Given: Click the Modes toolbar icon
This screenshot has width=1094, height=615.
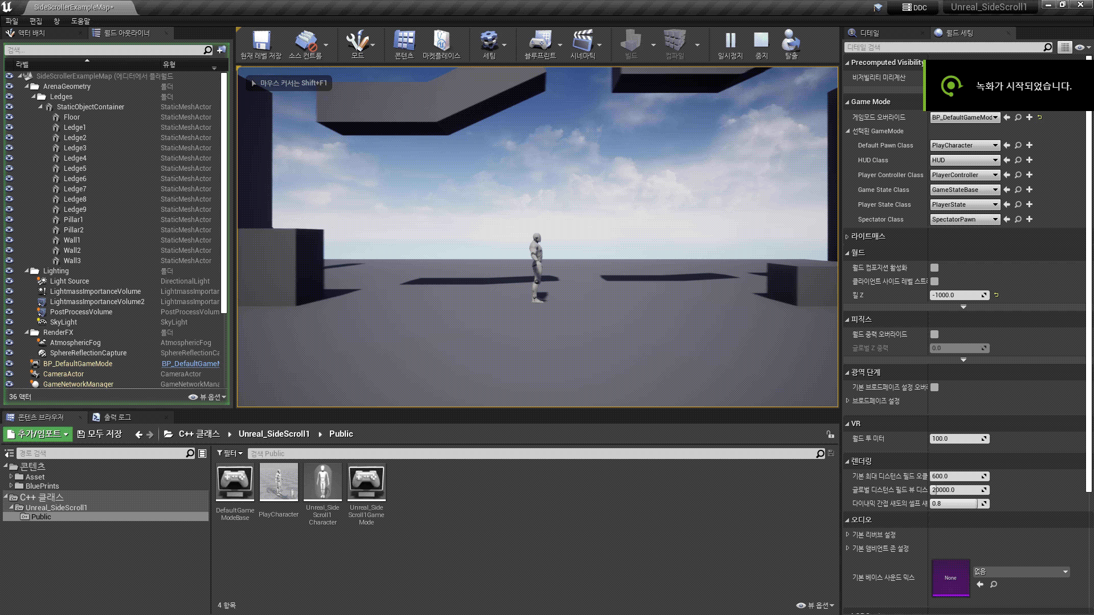Looking at the screenshot, I should pyautogui.click(x=357, y=41).
